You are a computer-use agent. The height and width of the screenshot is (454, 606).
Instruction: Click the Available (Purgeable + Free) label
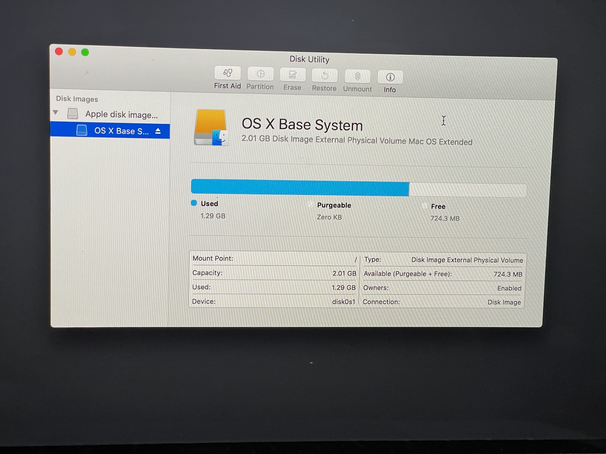(408, 274)
